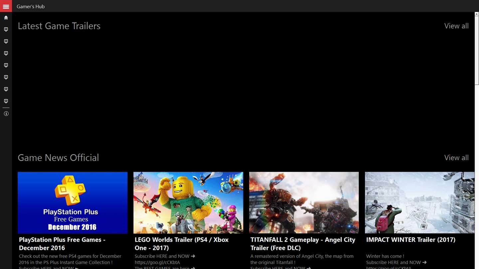
Task: Click the description "Check out the new free PS4 games"
Action: point(70,259)
